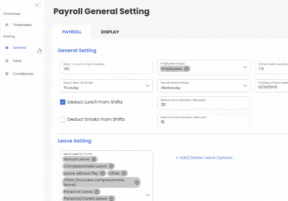Click the General gear icon
The width and height of the screenshot is (288, 201).
(7, 48)
